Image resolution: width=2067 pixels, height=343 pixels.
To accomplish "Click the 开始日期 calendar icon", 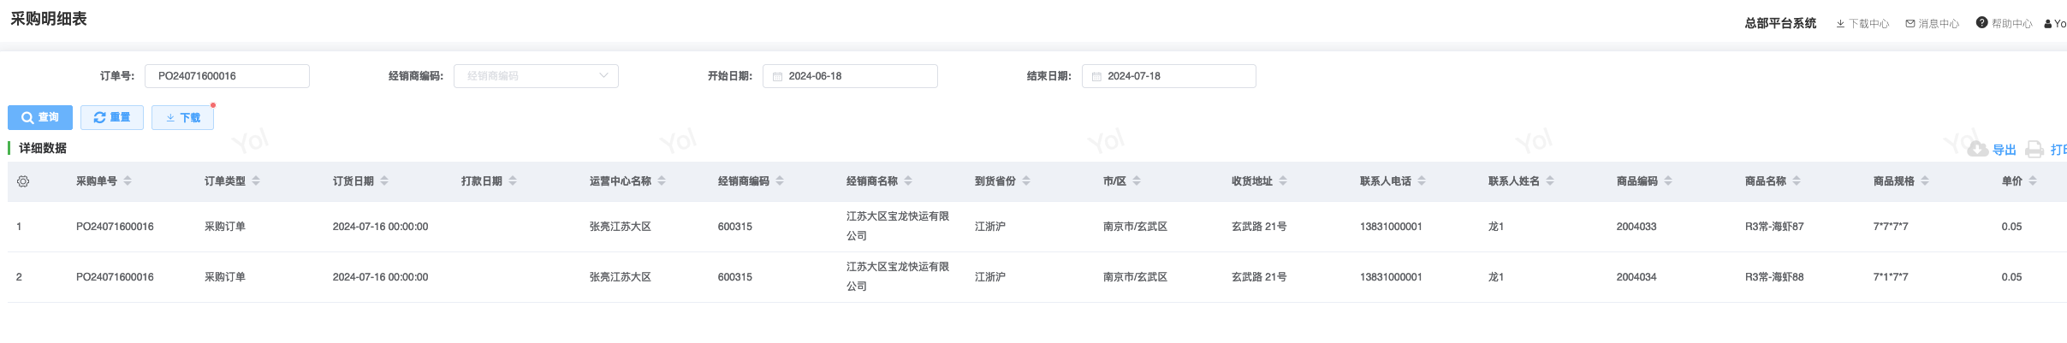I will click(x=777, y=76).
